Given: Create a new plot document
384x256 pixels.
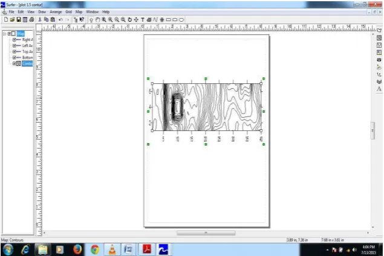Looking at the screenshot, I should point(6,20).
